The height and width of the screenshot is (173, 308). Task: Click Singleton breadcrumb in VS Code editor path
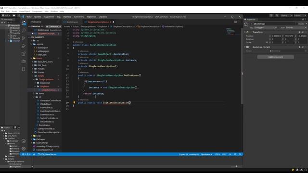(103, 26)
